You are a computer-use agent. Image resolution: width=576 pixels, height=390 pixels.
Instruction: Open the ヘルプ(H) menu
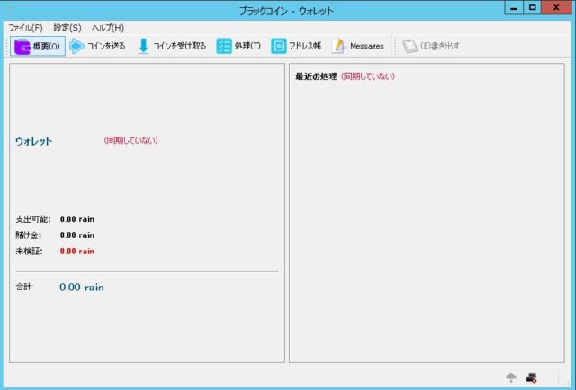(108, 28)
